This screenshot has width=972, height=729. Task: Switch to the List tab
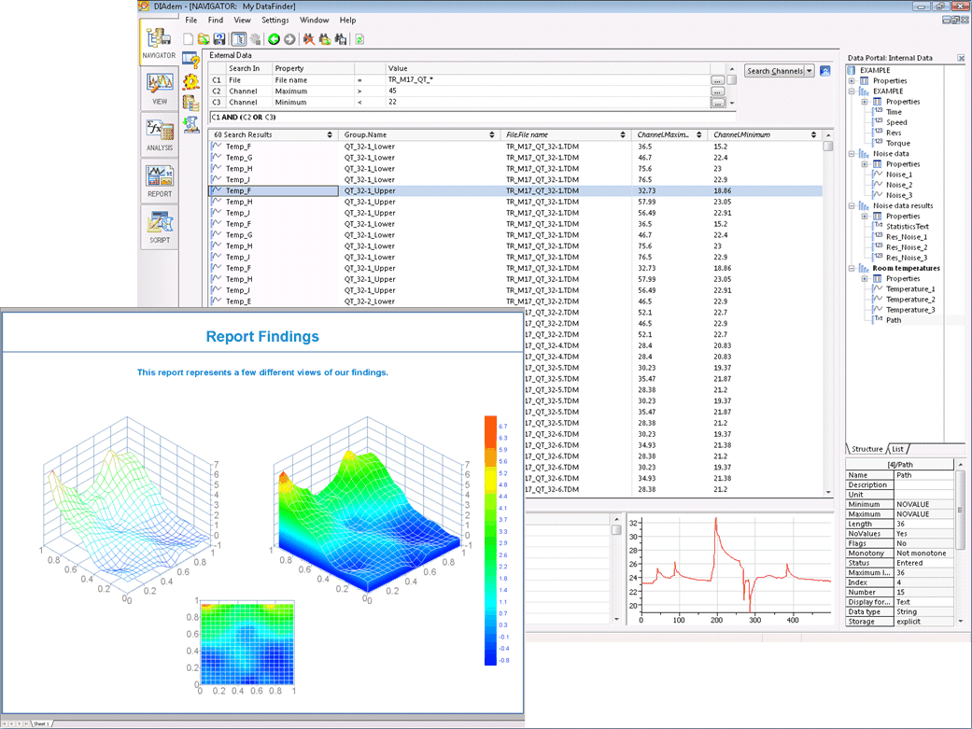(x=897, y=449)
